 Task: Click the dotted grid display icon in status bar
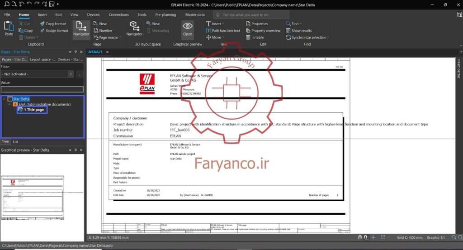pos(383,237)
